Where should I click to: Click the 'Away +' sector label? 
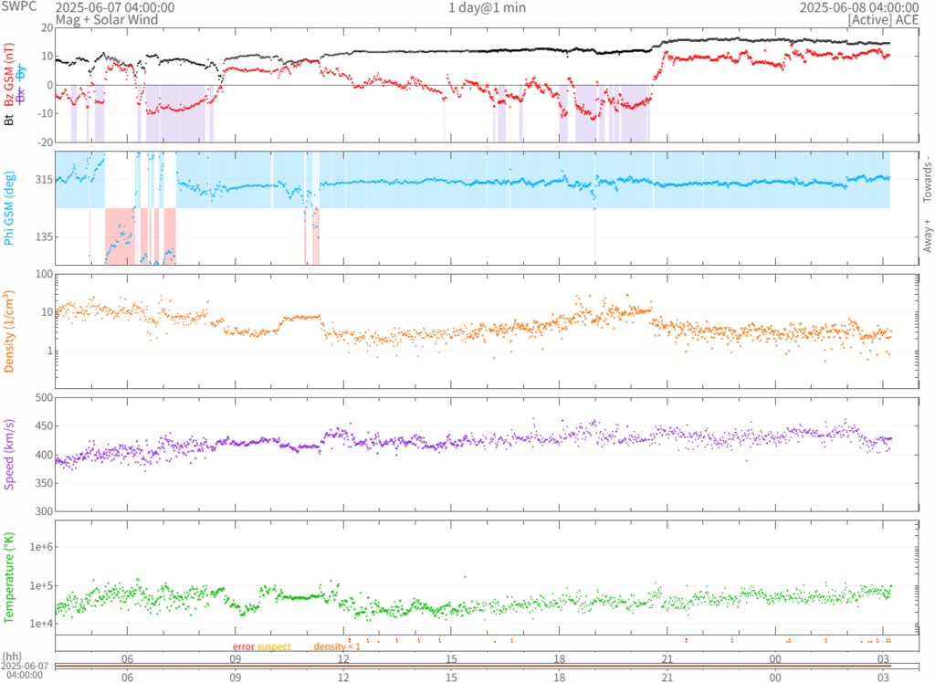(x=927, y=236)
